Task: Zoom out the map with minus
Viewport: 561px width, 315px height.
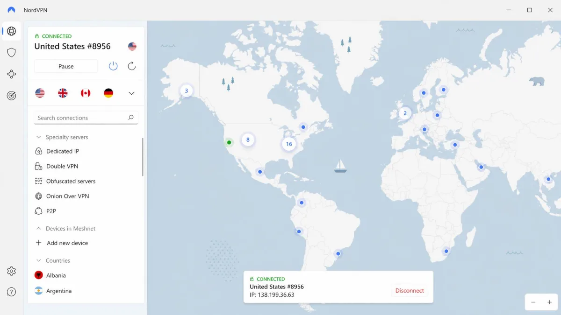Action: [533, 302]
